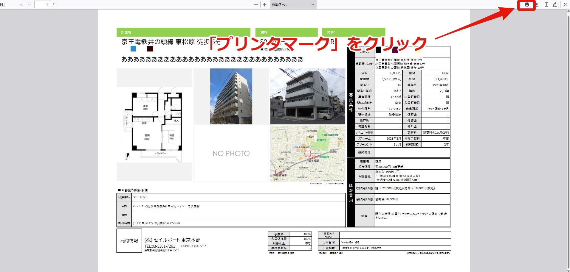Click the 不要 brokerage fee cell
Viewport: 570px width, 272px height.
pos(436,138)
